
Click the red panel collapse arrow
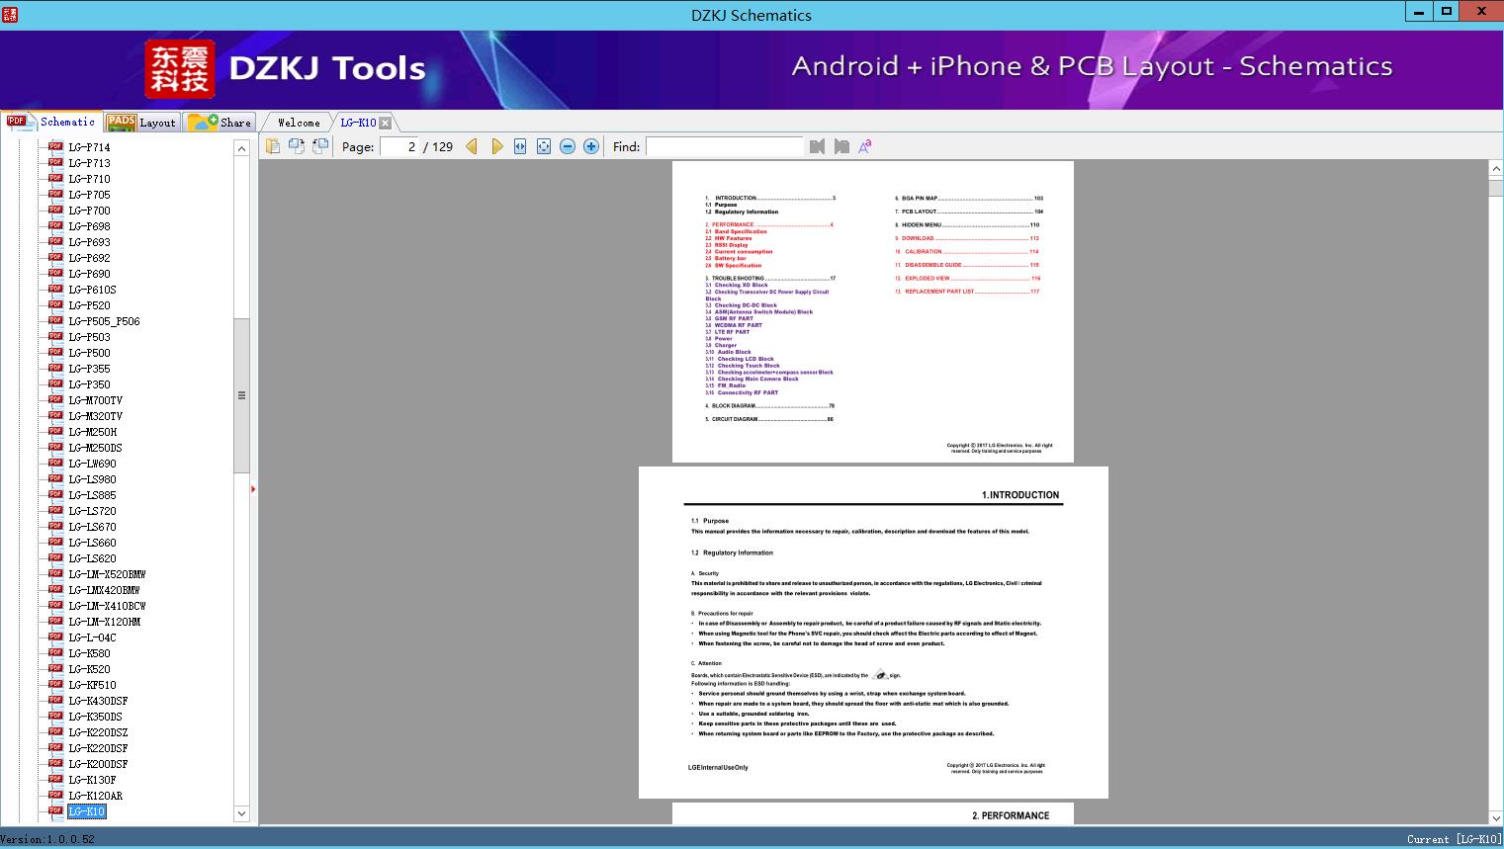click(253, 489)
